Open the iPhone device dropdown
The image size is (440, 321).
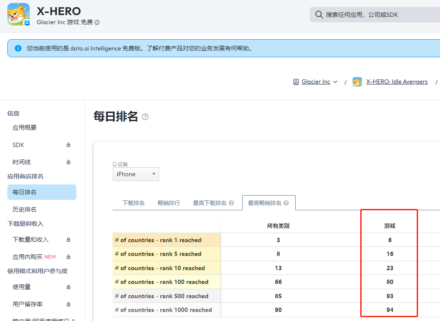point(136,174)
